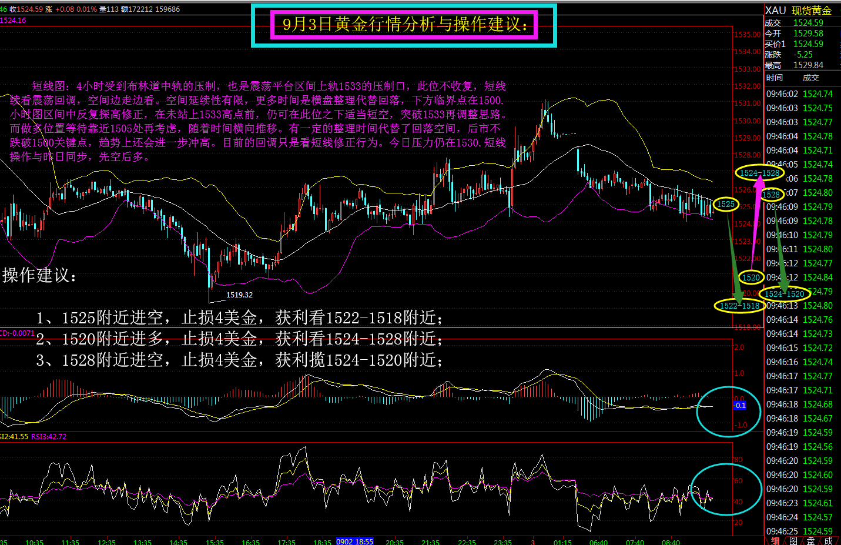Select tick row 09:46:18 1524.68
841x545 pixels.
799,404
